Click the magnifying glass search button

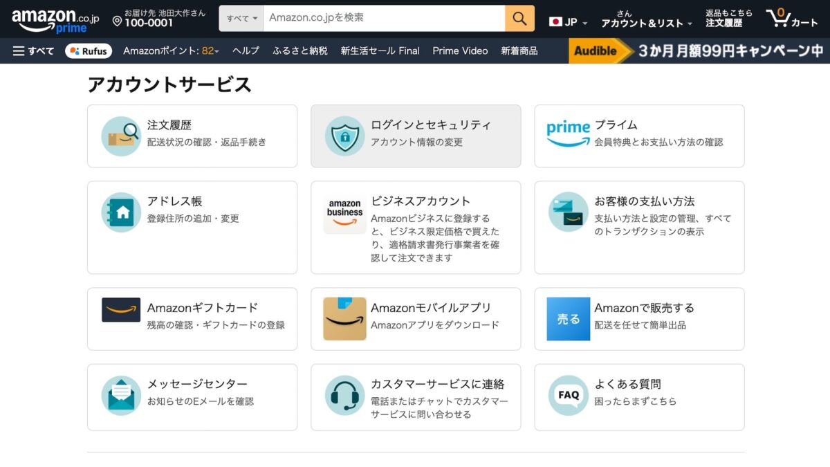coord(519,19)
